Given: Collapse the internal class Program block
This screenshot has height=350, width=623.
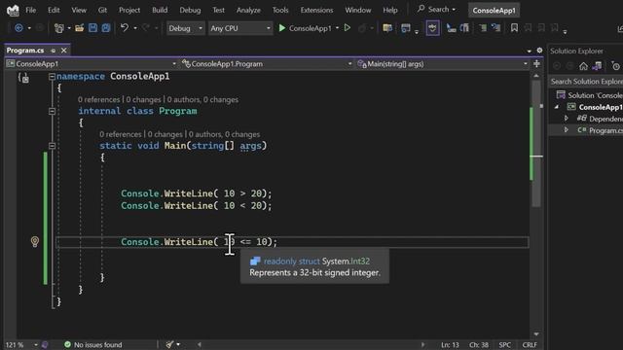Looking at the screenshot, I should 52,111.
